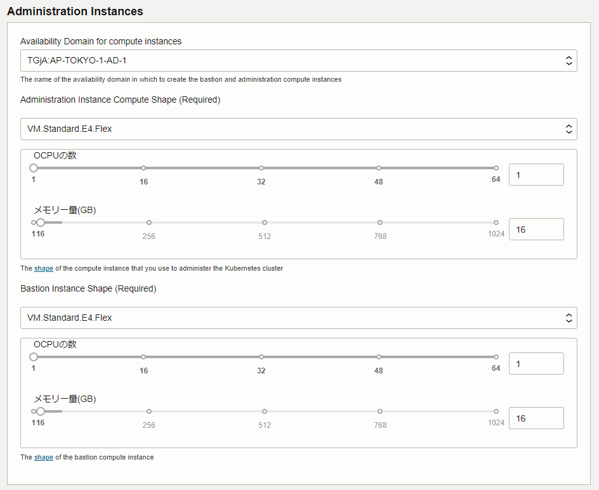Set Bastion memory slider to 768 mark
The width and height of the screenshot is (599, 490).
[x=380, y=411]
